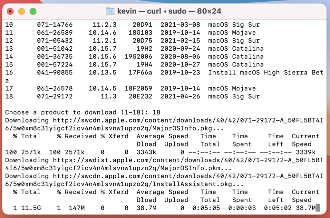Click current speed value 3339k
Screen dimensions: 330x218
[306, 152]
